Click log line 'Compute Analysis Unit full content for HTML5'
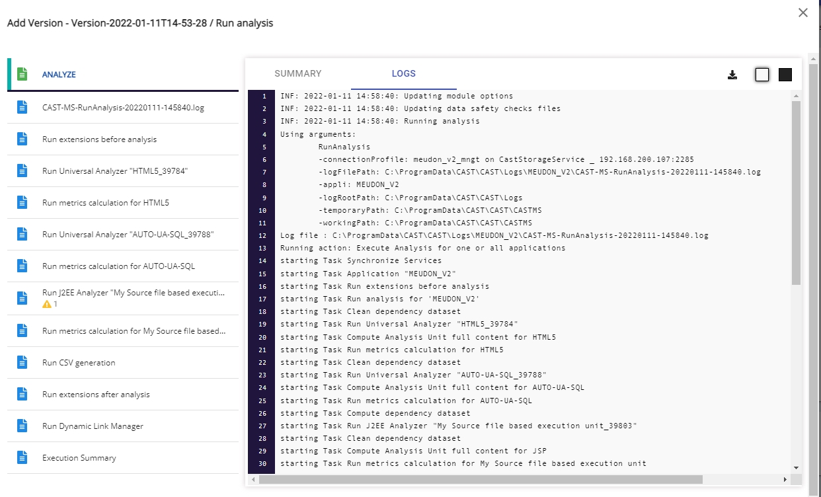This screenshot has height=497, width=821. pos(418,336)
